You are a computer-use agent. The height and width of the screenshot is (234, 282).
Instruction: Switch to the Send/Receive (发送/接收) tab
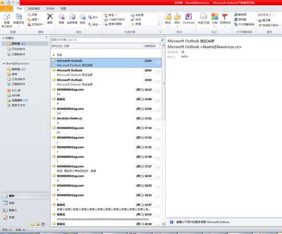click(34, 8)
